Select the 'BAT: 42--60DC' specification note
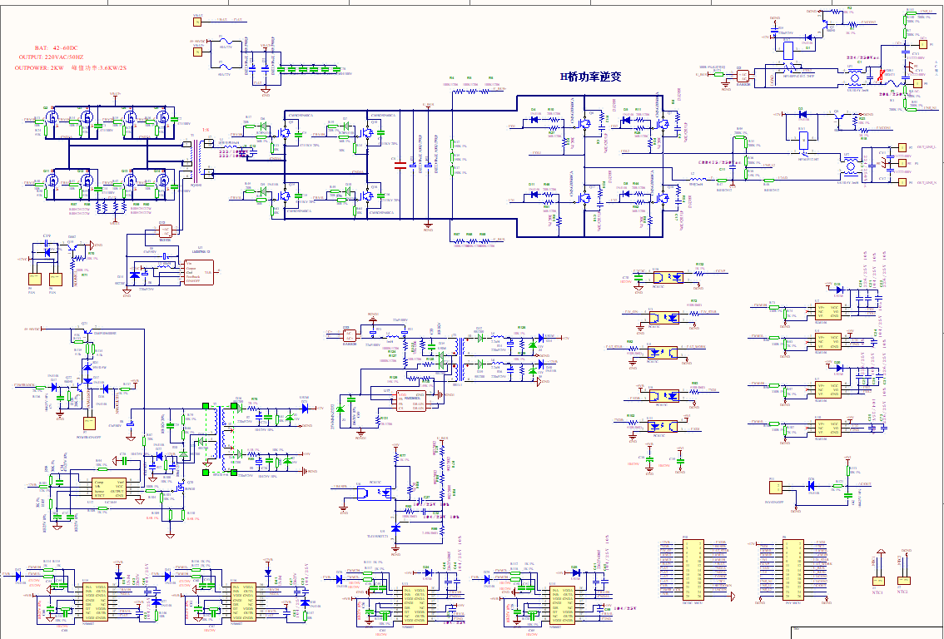 click(56, 47)
